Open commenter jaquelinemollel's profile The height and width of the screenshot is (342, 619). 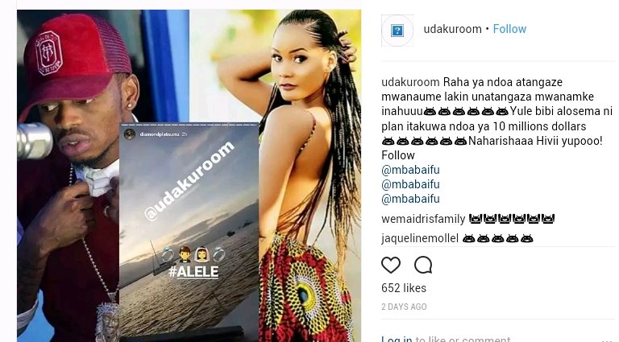[420, 238]
